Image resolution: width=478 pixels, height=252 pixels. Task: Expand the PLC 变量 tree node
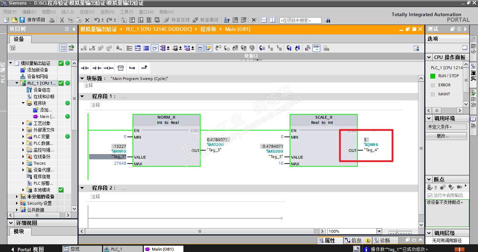[23, 137]
